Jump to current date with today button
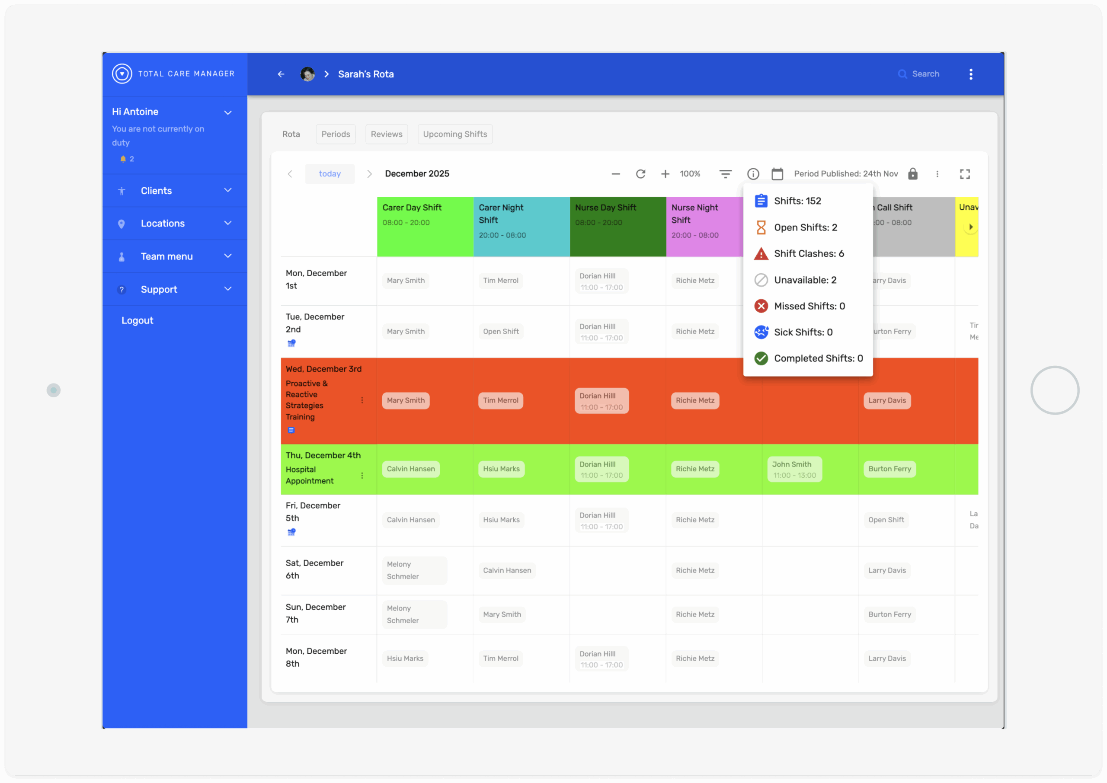Screen dimensions: 1107x783 (330, 173)
